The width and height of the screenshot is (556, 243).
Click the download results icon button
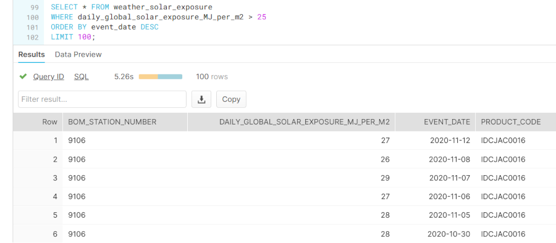[x=201, y=99]
